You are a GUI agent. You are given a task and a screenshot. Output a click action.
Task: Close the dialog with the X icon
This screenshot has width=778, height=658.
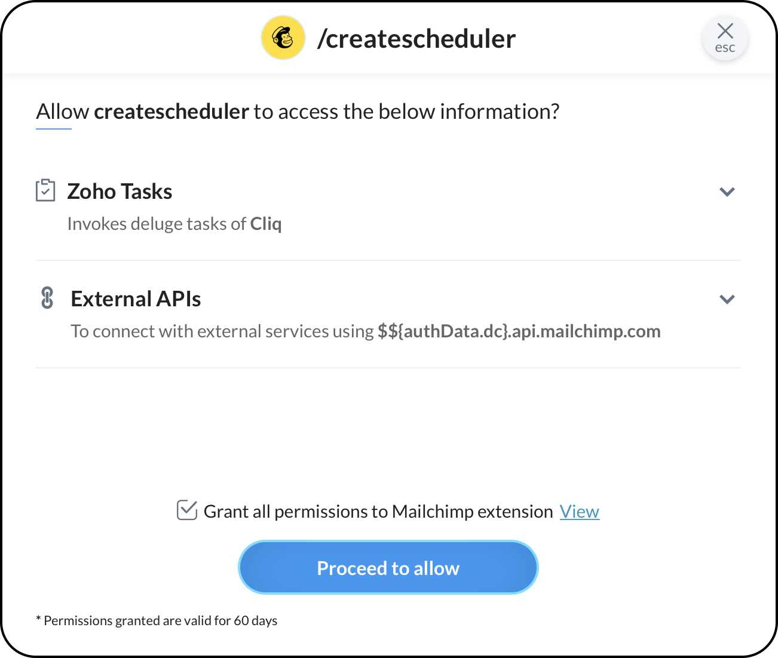coord(725,31)
